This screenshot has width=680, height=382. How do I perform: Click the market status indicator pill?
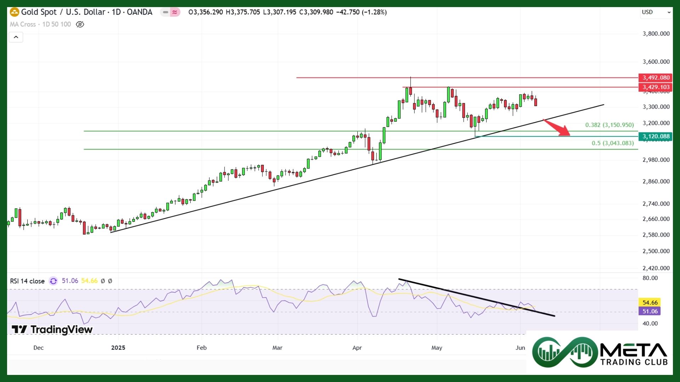pos(170,12)
